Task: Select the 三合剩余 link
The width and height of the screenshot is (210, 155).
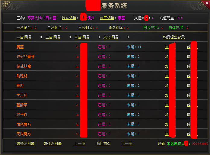Action: (x=85, y=28)
